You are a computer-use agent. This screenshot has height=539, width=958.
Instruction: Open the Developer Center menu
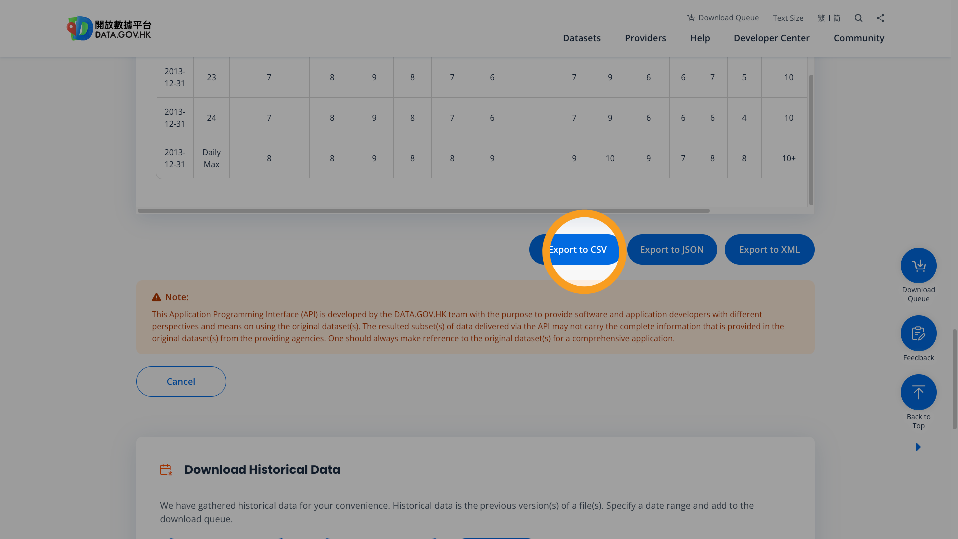tap(771, 38)
